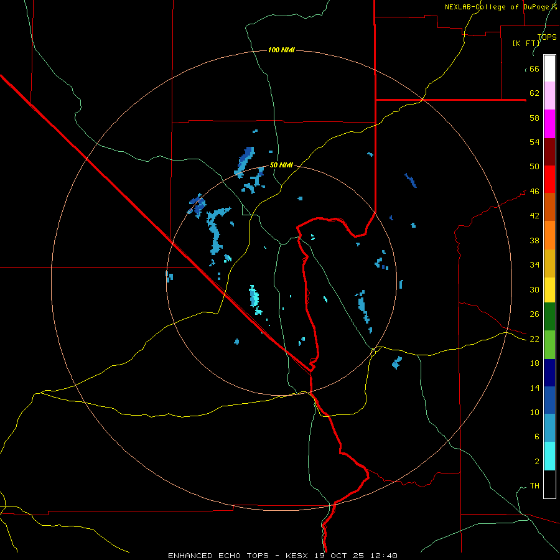Click the KESX station identifier in caption
560x560 pixels.
[297, 556]
